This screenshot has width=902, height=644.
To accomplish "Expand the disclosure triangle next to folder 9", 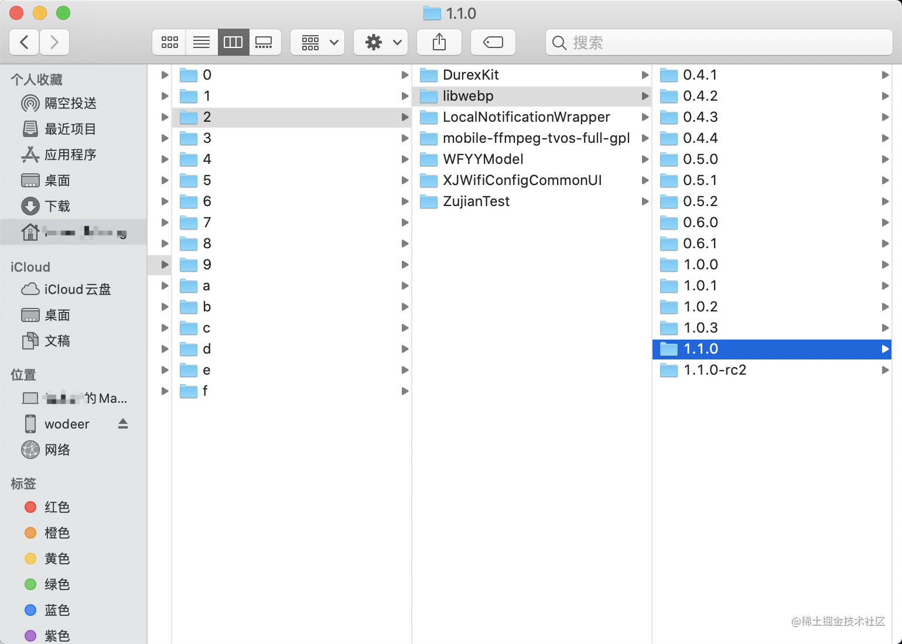I will (x=163, y=265).
